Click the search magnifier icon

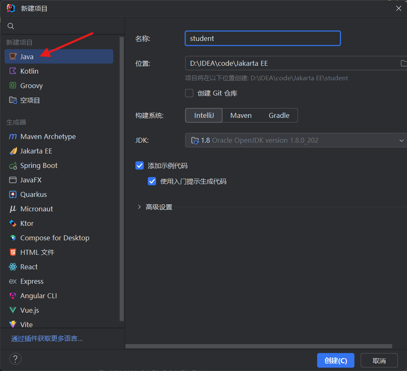point(11,26)
